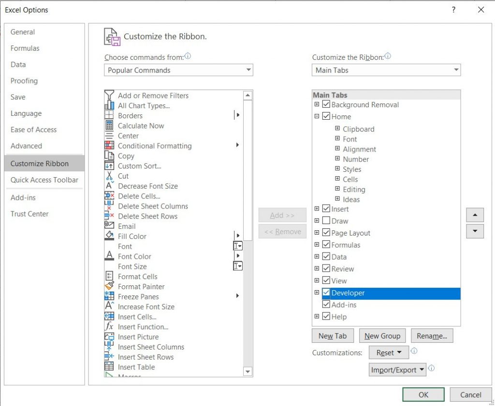Uncheck the Developer tab
The width and height of the screenshot is (495, 406).
coord(326,293)
